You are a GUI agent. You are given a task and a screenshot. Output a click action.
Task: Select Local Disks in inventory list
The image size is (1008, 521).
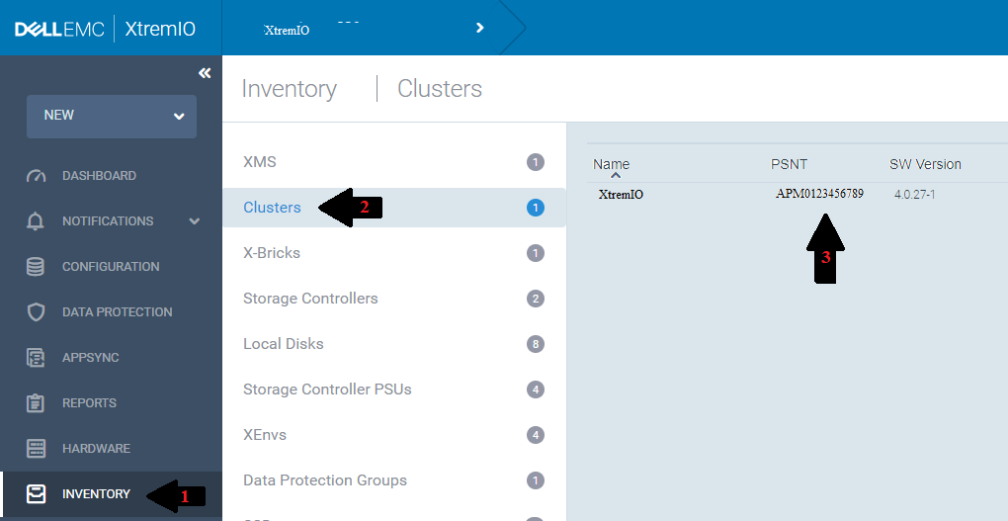[x=284, y=344]
